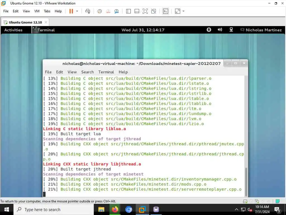Open VMware File menu
The image size is (286, 215).
tap(6, 11)
